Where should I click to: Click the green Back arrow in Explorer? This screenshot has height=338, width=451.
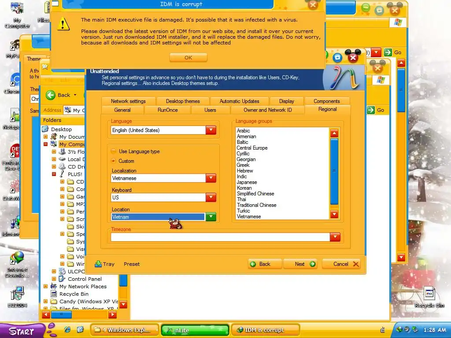(51, 95)
